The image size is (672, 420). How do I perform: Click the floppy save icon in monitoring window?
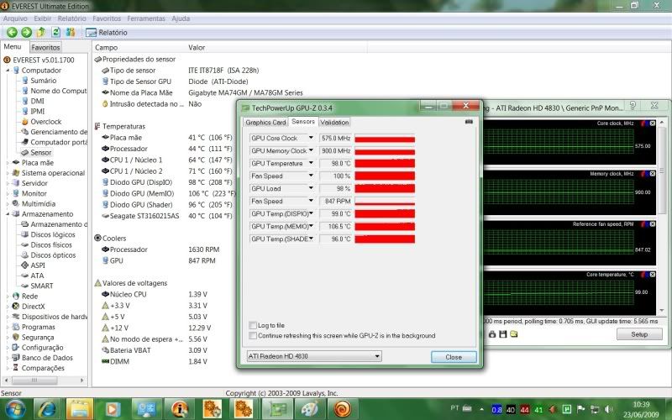coord(503,333)
